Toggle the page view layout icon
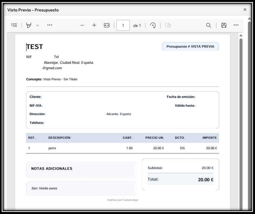The image size is (255, 214). [168, 25]
